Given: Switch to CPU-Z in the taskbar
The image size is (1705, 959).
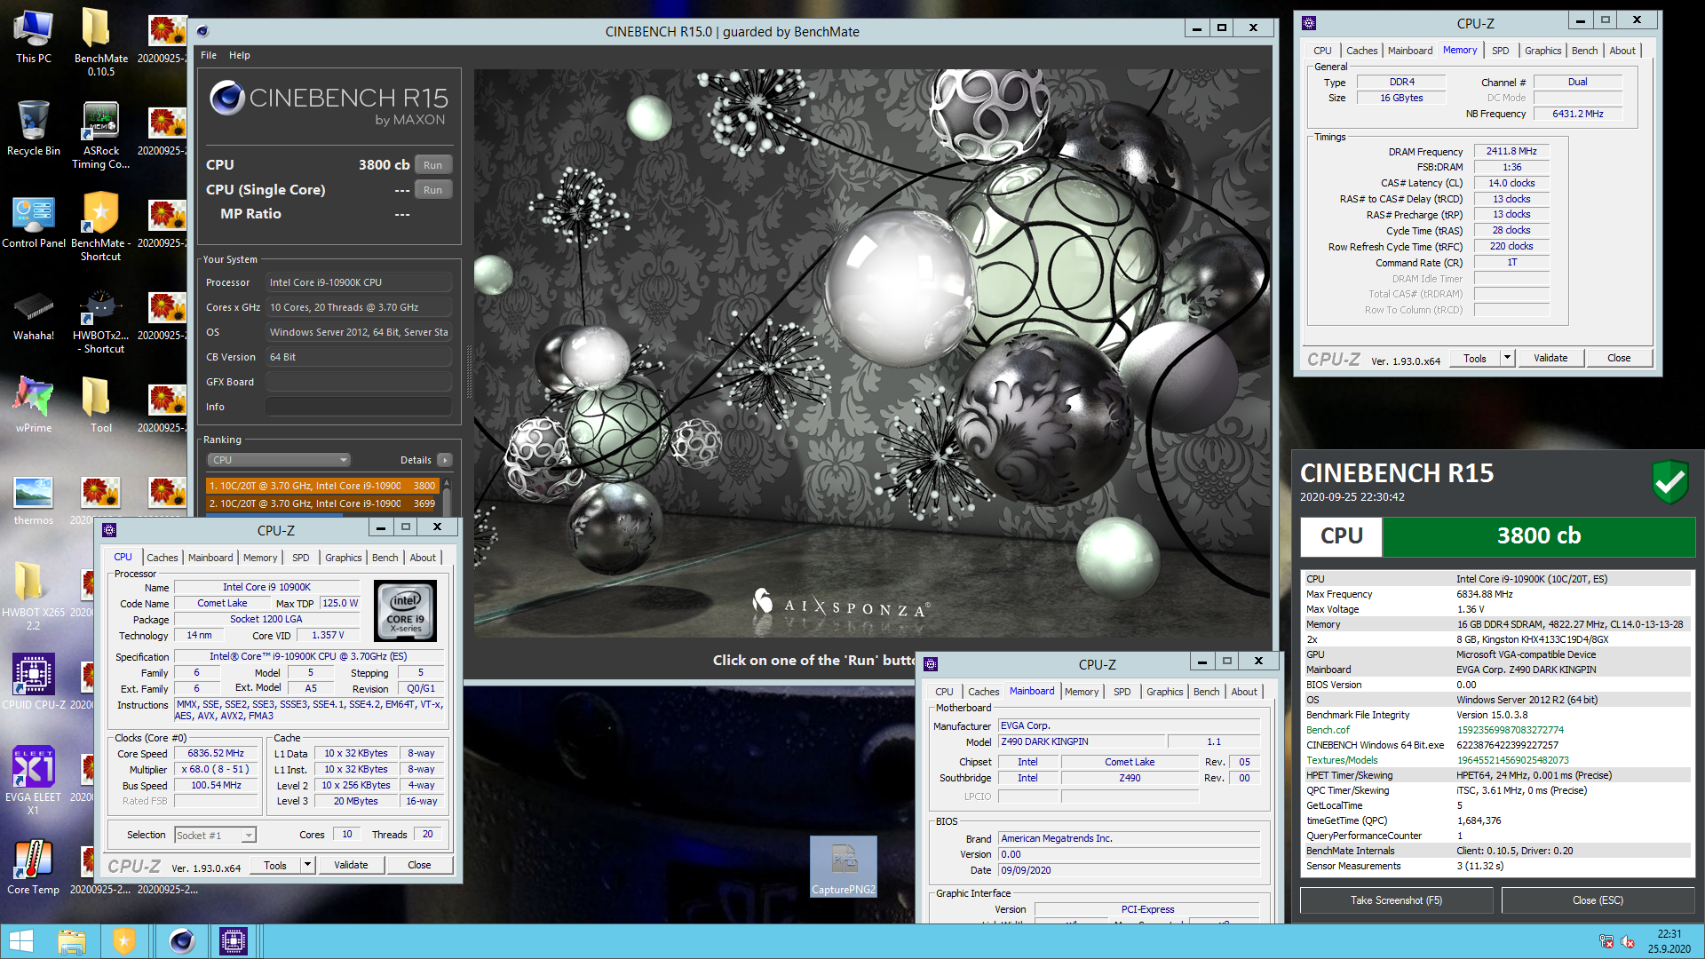Looking at the screenshot, I should pos(234,940).
